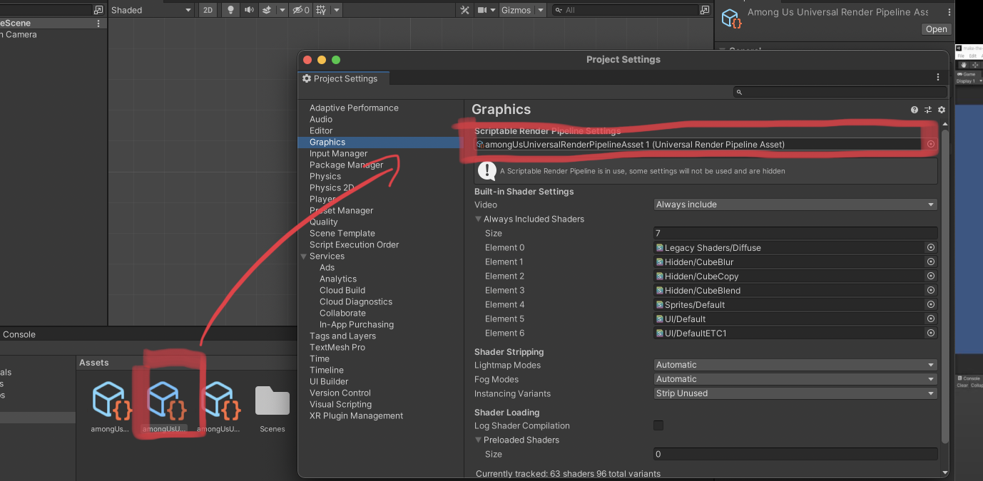983x481 pixels.
Task: Switch to the Console tab
Action: pyautogui.click(x=19, y=334)
